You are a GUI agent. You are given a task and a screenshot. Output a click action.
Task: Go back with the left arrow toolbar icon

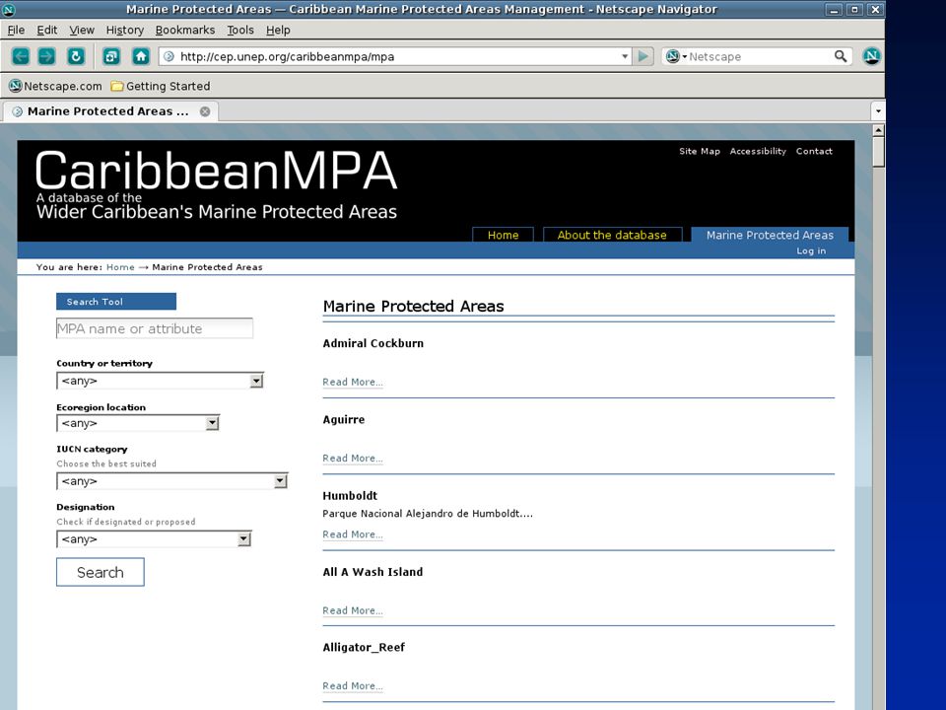click(x=21, y=56)
